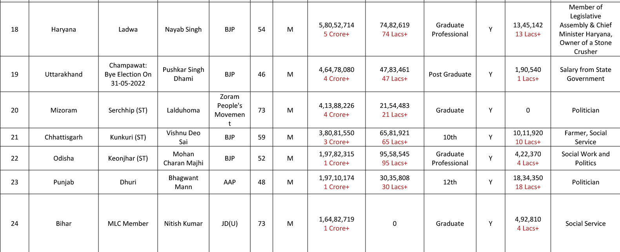Image resolution: width=620 pixels, height=252 pixels.
Task: Select the Nitish Kumar name cell
Action: 183,223
